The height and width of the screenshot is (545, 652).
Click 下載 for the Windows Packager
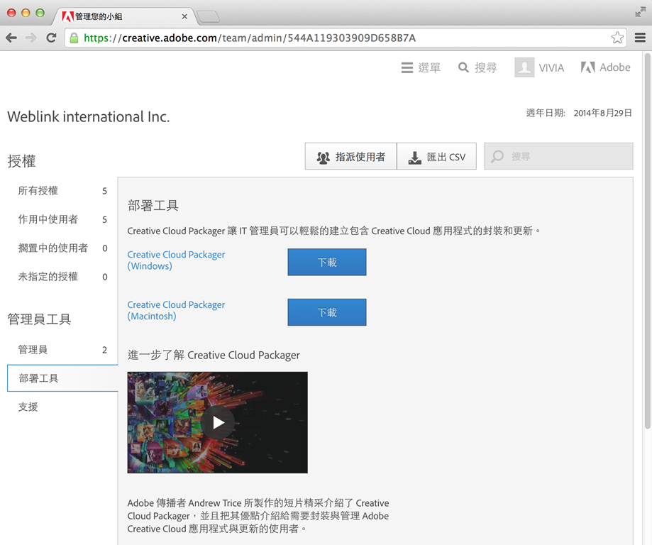(327, 262)
